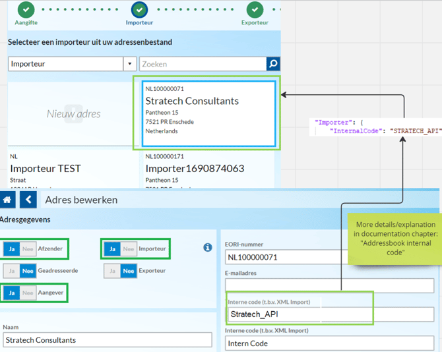Image resolution: width=442 pixels, height=352 pixels.
Task: Toggle the Exporteur Ja/Nee switch
Action: pos(121,271)
